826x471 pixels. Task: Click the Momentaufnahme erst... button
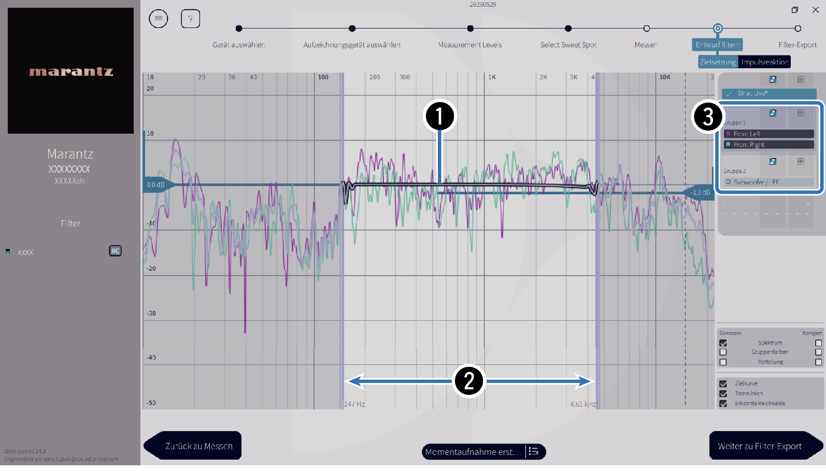(474, 452)
